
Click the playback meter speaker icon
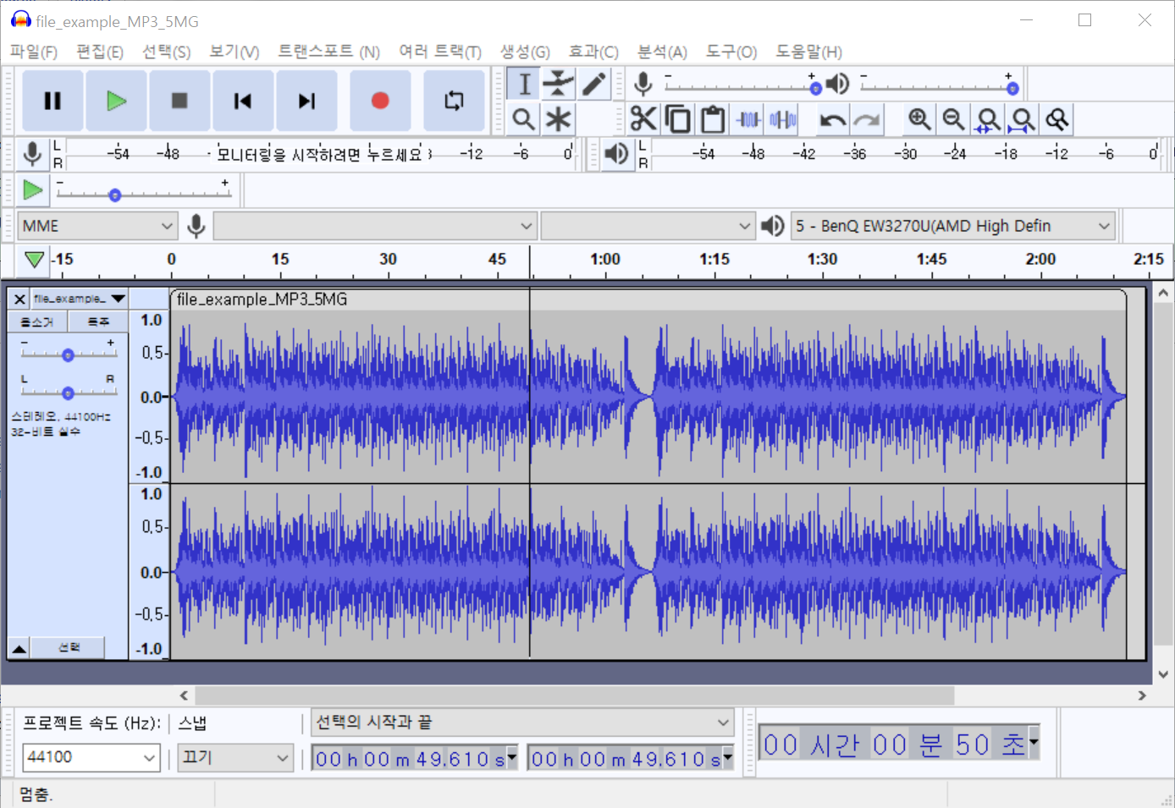point(617,154)
